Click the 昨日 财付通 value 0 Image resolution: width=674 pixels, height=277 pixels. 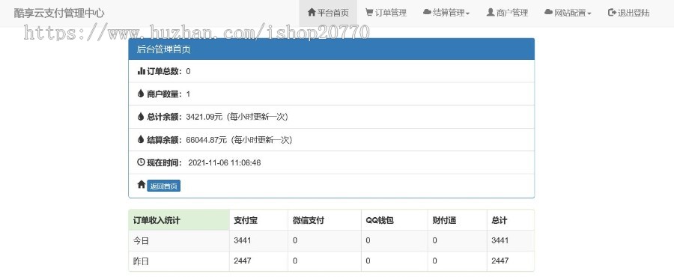tap(434, 261)
